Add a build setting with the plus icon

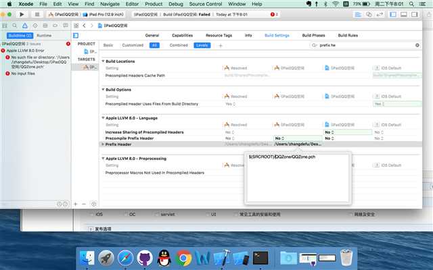tap(221, 45)
